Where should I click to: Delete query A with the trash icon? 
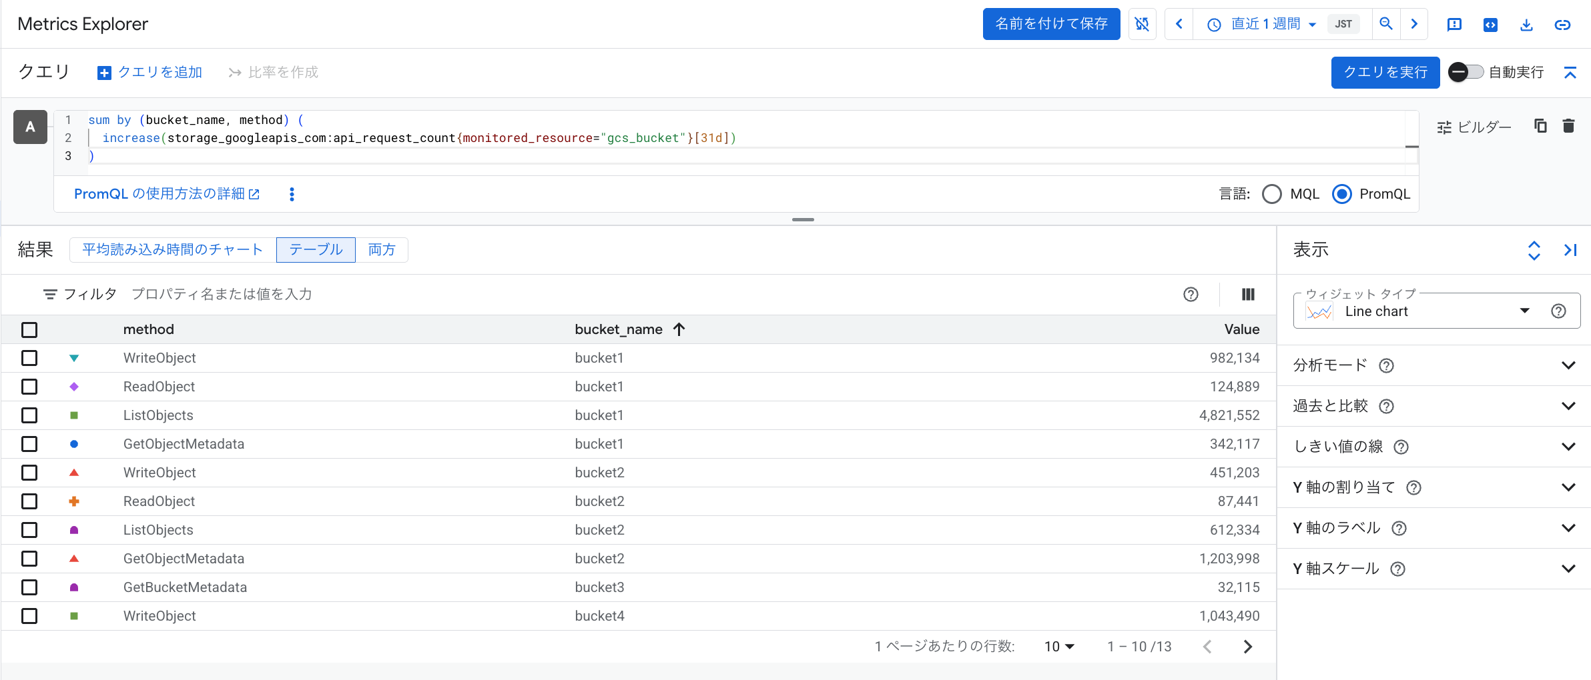click(1569, 126)
